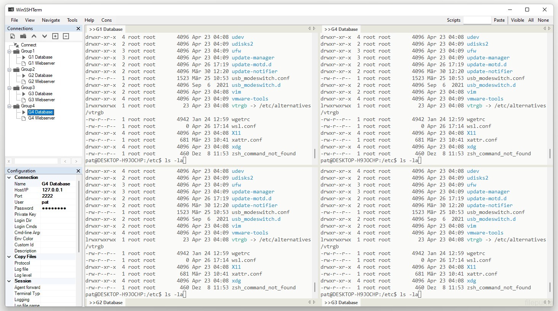Image resolution: width=558 pixels, height=311 pixels.
Task: Close the Connections panel
Action: click(x=78, y=29)
